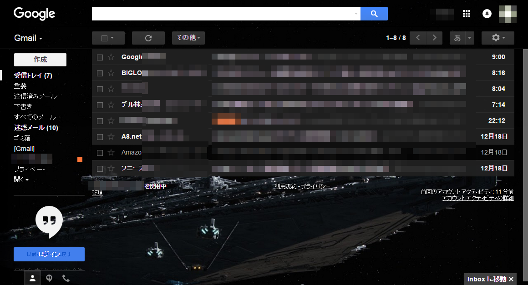This screenshot has width=528, height=285.
Task: Star the ソニー email
Action: tap(111, 168)
